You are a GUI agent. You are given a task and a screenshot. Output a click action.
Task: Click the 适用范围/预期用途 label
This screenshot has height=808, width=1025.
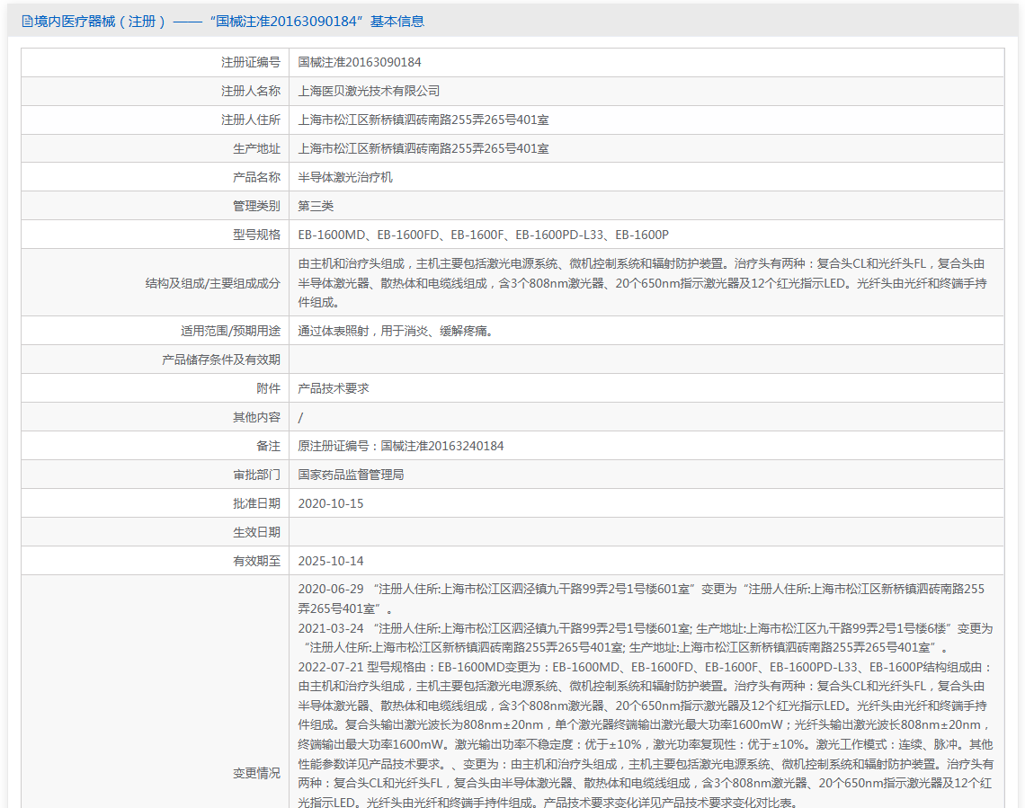(230, 331)
